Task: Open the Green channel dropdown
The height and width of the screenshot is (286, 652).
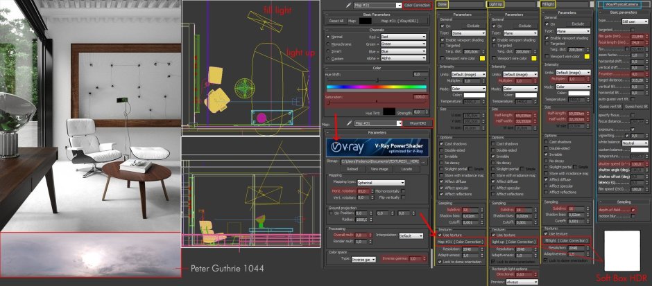Action: click(x=404, y=44)
